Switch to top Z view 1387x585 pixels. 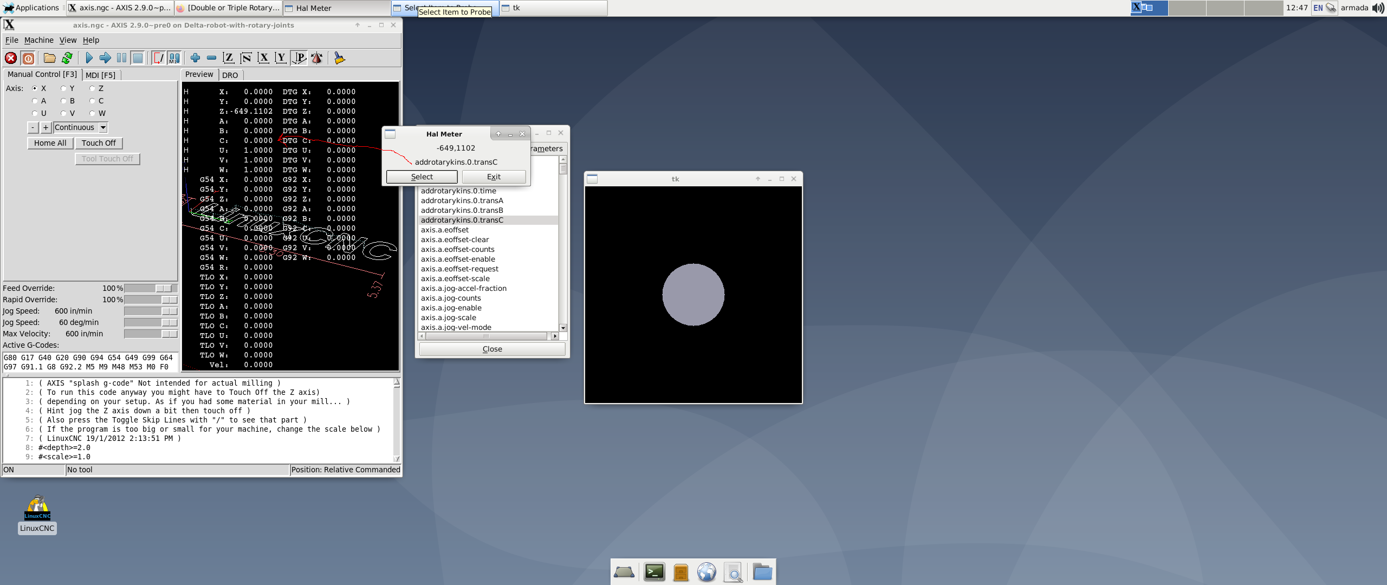point(229,58)
